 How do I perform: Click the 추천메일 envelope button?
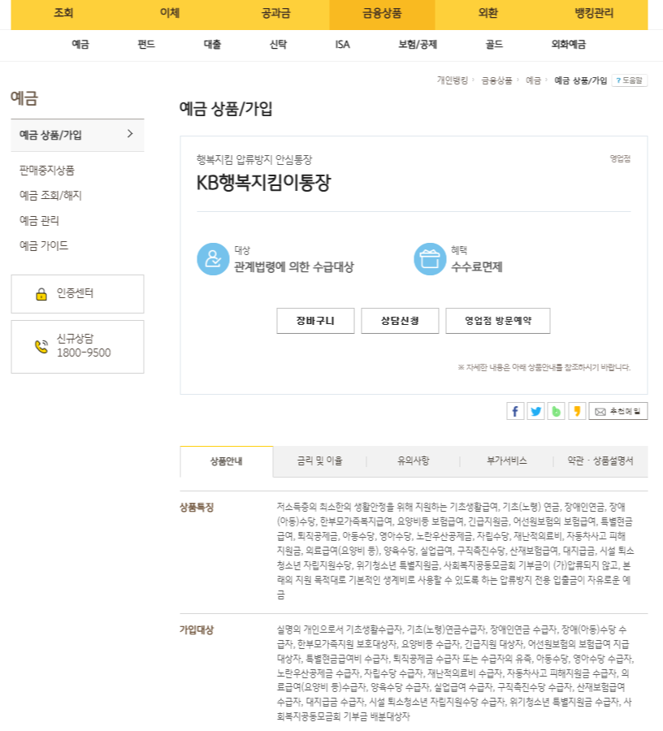[x=617, y=411]
